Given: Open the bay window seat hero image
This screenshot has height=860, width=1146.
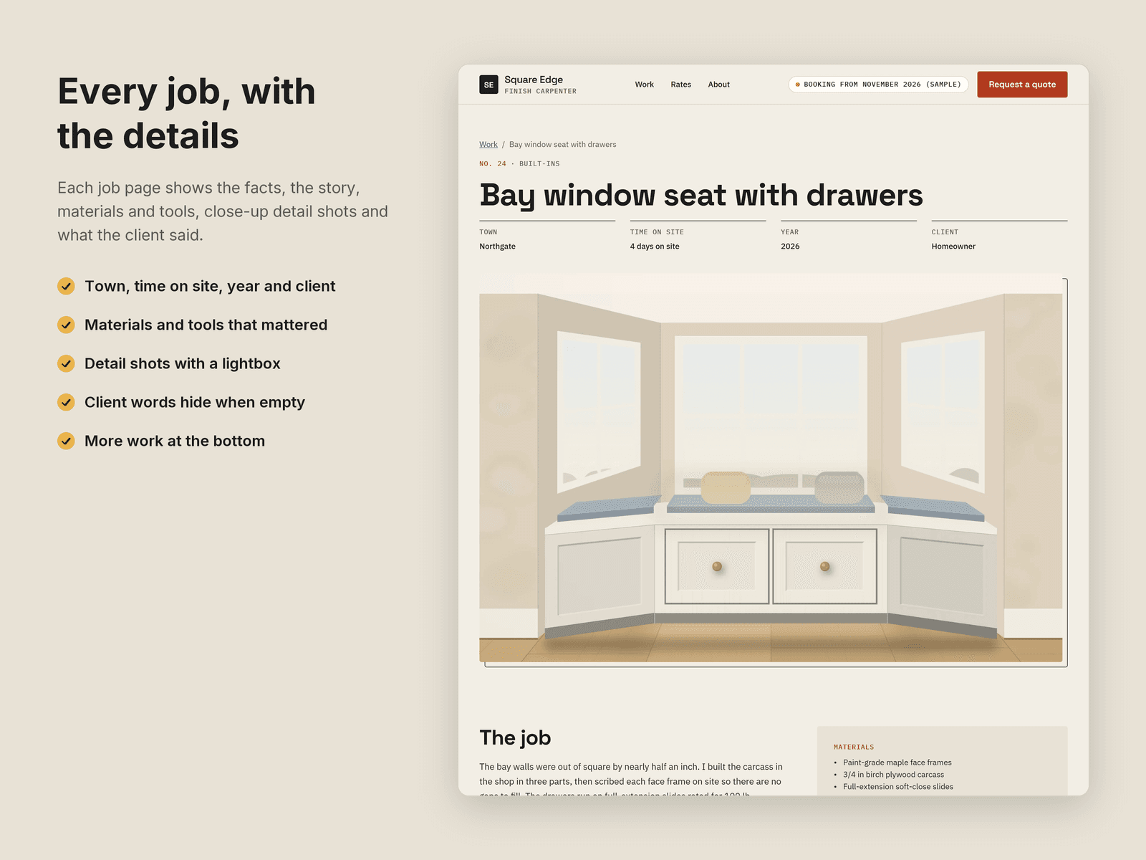Looking at the screenshot, I should (771, 468).
